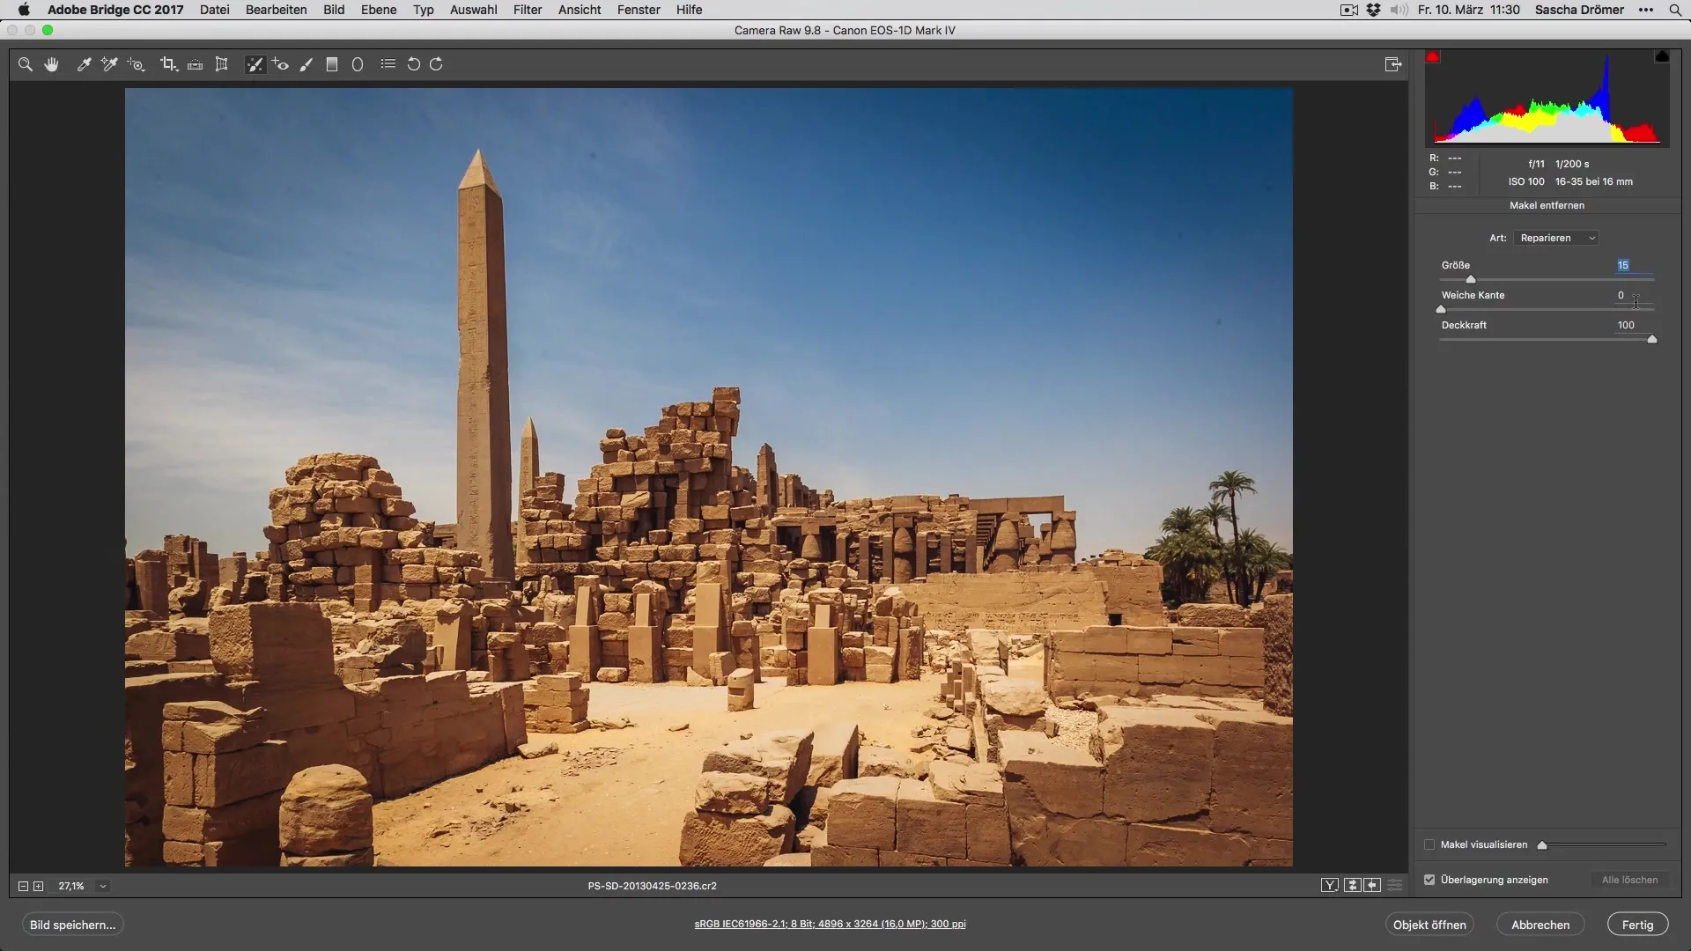This screenshot has width=1691, height=951.
Task: Open the Adobe Bridge CC 2017 menu
Action: coord(115,10)
